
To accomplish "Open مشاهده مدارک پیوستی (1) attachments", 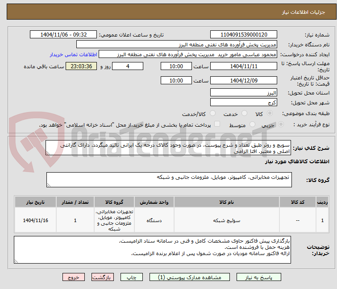I will pos(190,277).
